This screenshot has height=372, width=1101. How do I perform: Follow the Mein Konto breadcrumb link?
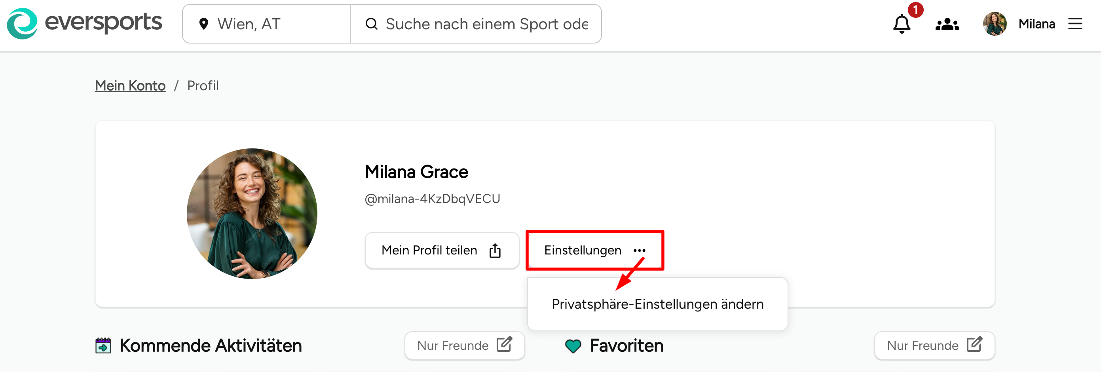[x=130, y=85]
